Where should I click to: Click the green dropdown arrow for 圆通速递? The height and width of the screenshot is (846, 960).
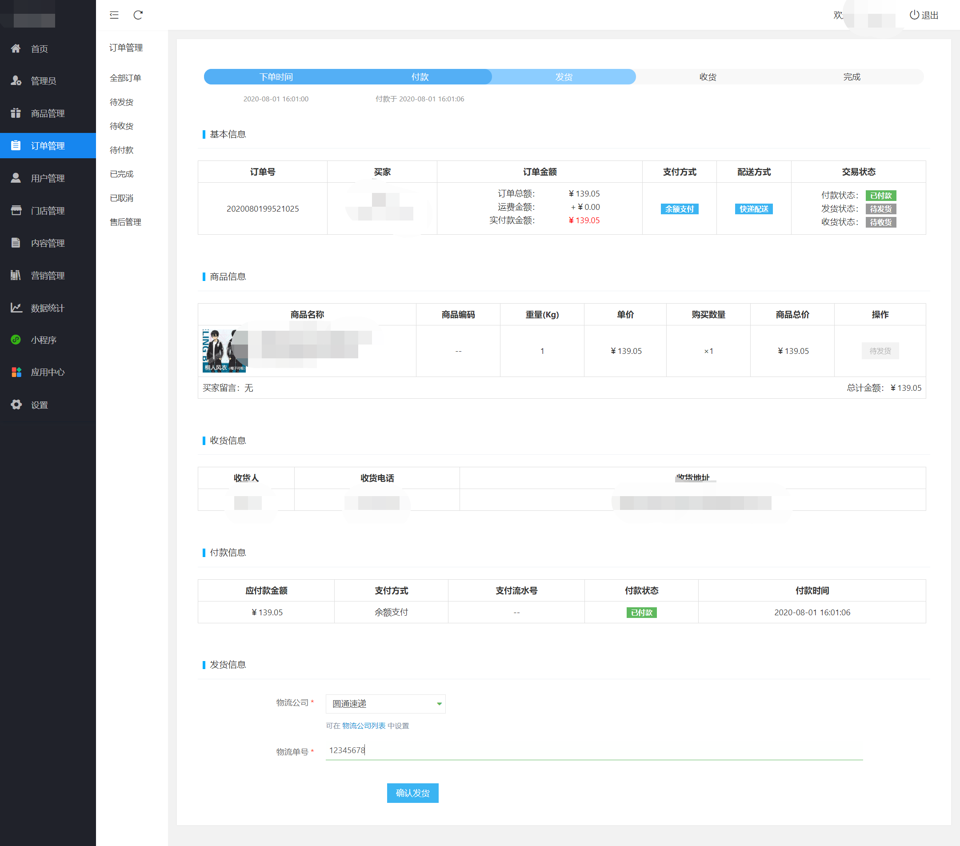pyautogui.click(x=439, y=703)
